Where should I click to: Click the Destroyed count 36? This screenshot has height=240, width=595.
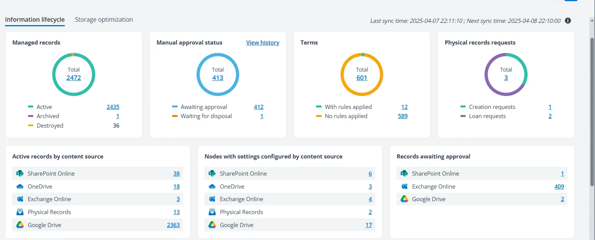116,126
